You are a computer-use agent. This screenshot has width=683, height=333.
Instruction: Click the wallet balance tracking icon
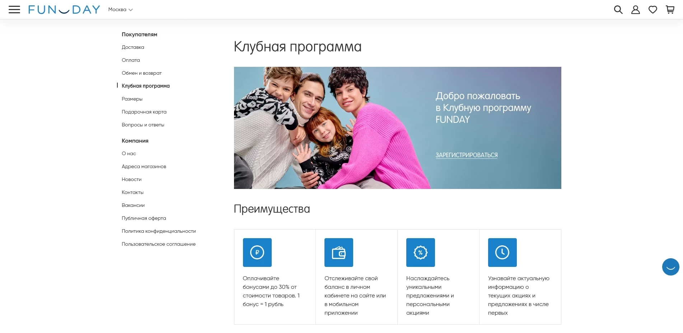(x=338, y=253)
